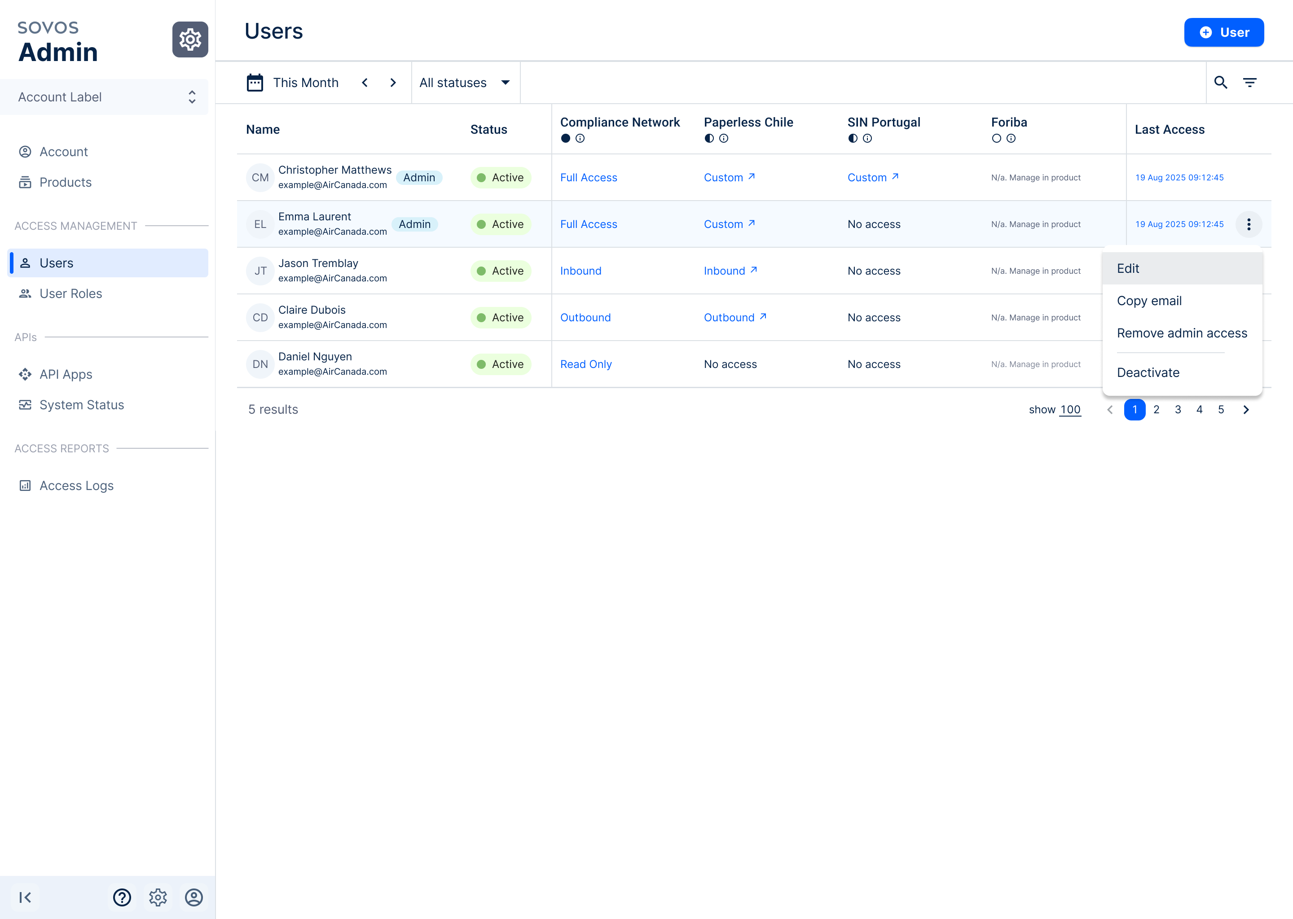Collapse the sidebar using the bottom-left icon
Image resolution: width=1293 pixels, height=919 pixels.
(x=24, y=897)
